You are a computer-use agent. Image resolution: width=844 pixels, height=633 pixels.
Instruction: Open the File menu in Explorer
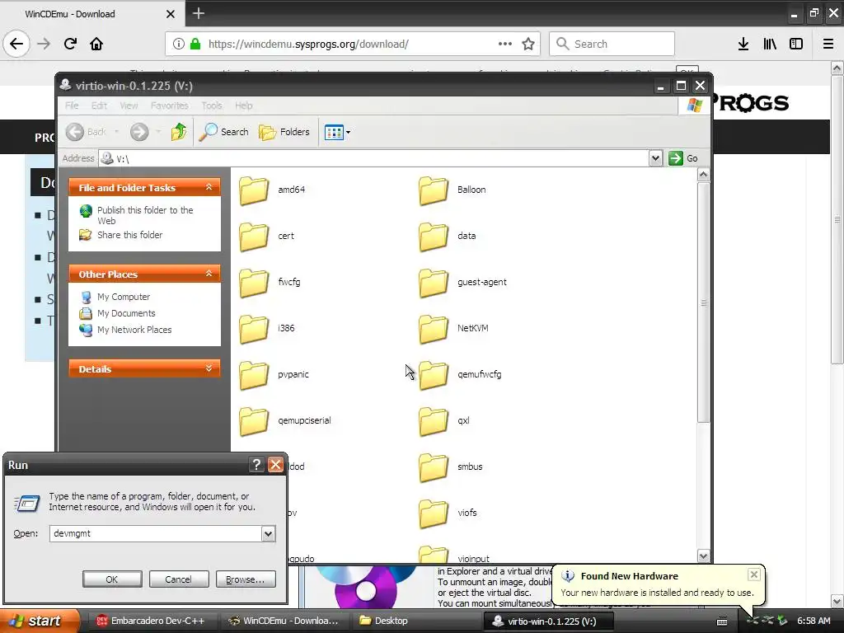tap(72, 105)
